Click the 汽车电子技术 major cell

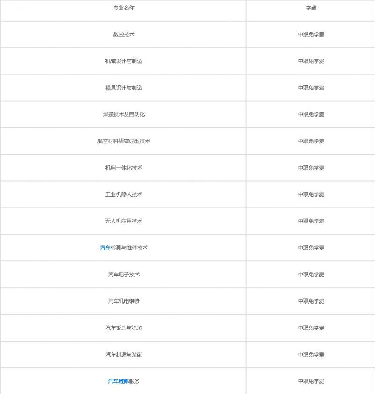click(124, 275)
